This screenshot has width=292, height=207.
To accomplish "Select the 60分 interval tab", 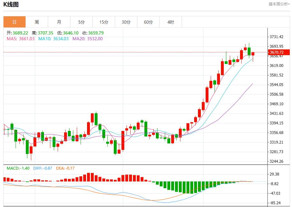I will pyautogui.click(x=148, y=22).
